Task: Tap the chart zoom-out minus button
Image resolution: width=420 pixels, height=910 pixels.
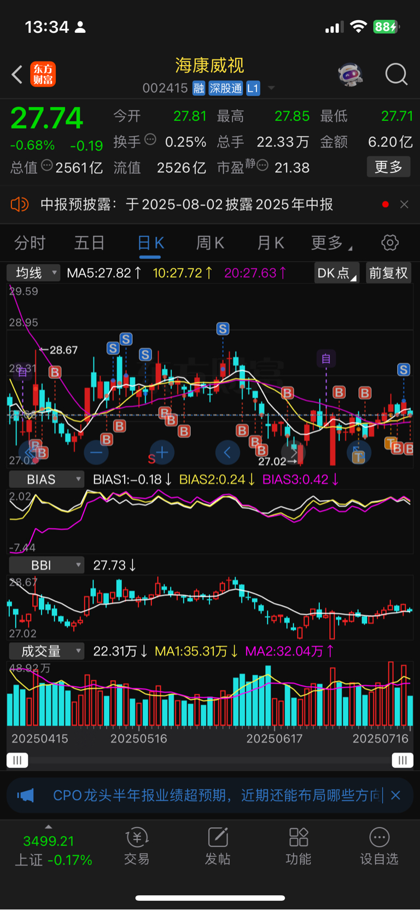Action: [x=96, y=453]
